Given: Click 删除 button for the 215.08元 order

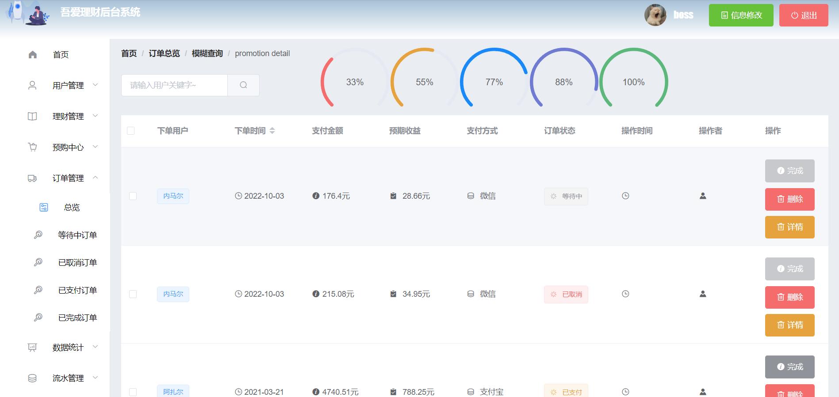Looking at the screenshot, I should pos(789,297).
